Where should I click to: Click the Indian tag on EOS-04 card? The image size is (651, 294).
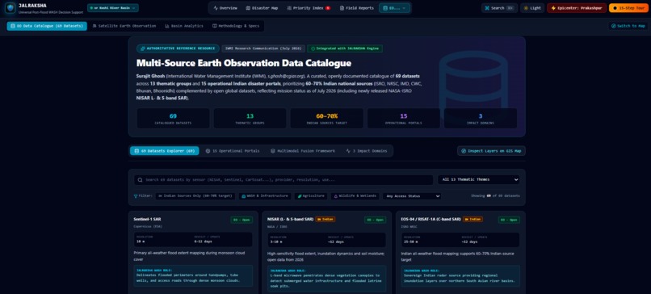(x=472, y=219)
